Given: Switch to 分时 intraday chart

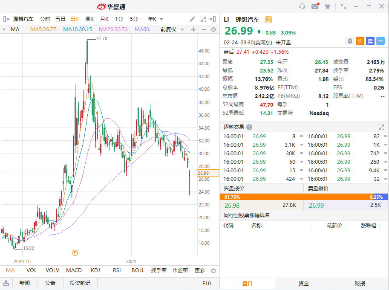Looking at the screenshot, I should (45, 19).
